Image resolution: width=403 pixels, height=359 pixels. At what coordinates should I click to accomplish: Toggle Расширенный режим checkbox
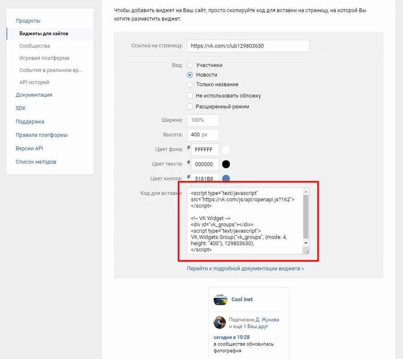pyautogui.click(x=190, y=106)
